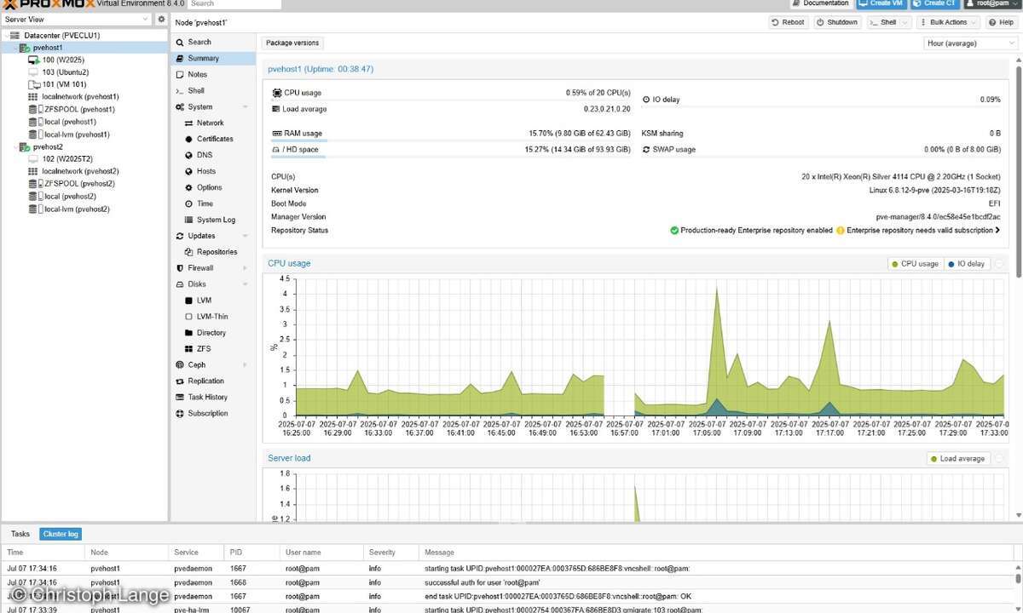Select VM 103 (Ubuntu2) in tree

(65, 72)
